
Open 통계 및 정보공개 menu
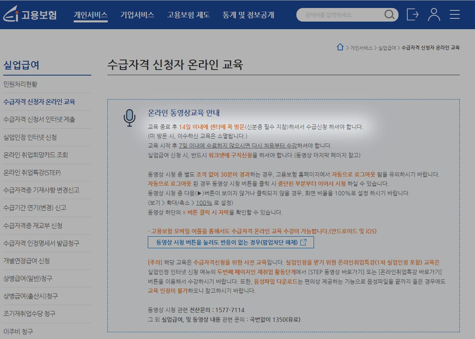pos(247,14)
